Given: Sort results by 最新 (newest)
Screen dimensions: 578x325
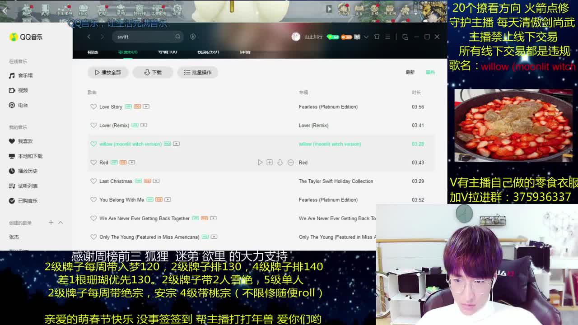Looking at the screenshot, I should click(409, 72).
